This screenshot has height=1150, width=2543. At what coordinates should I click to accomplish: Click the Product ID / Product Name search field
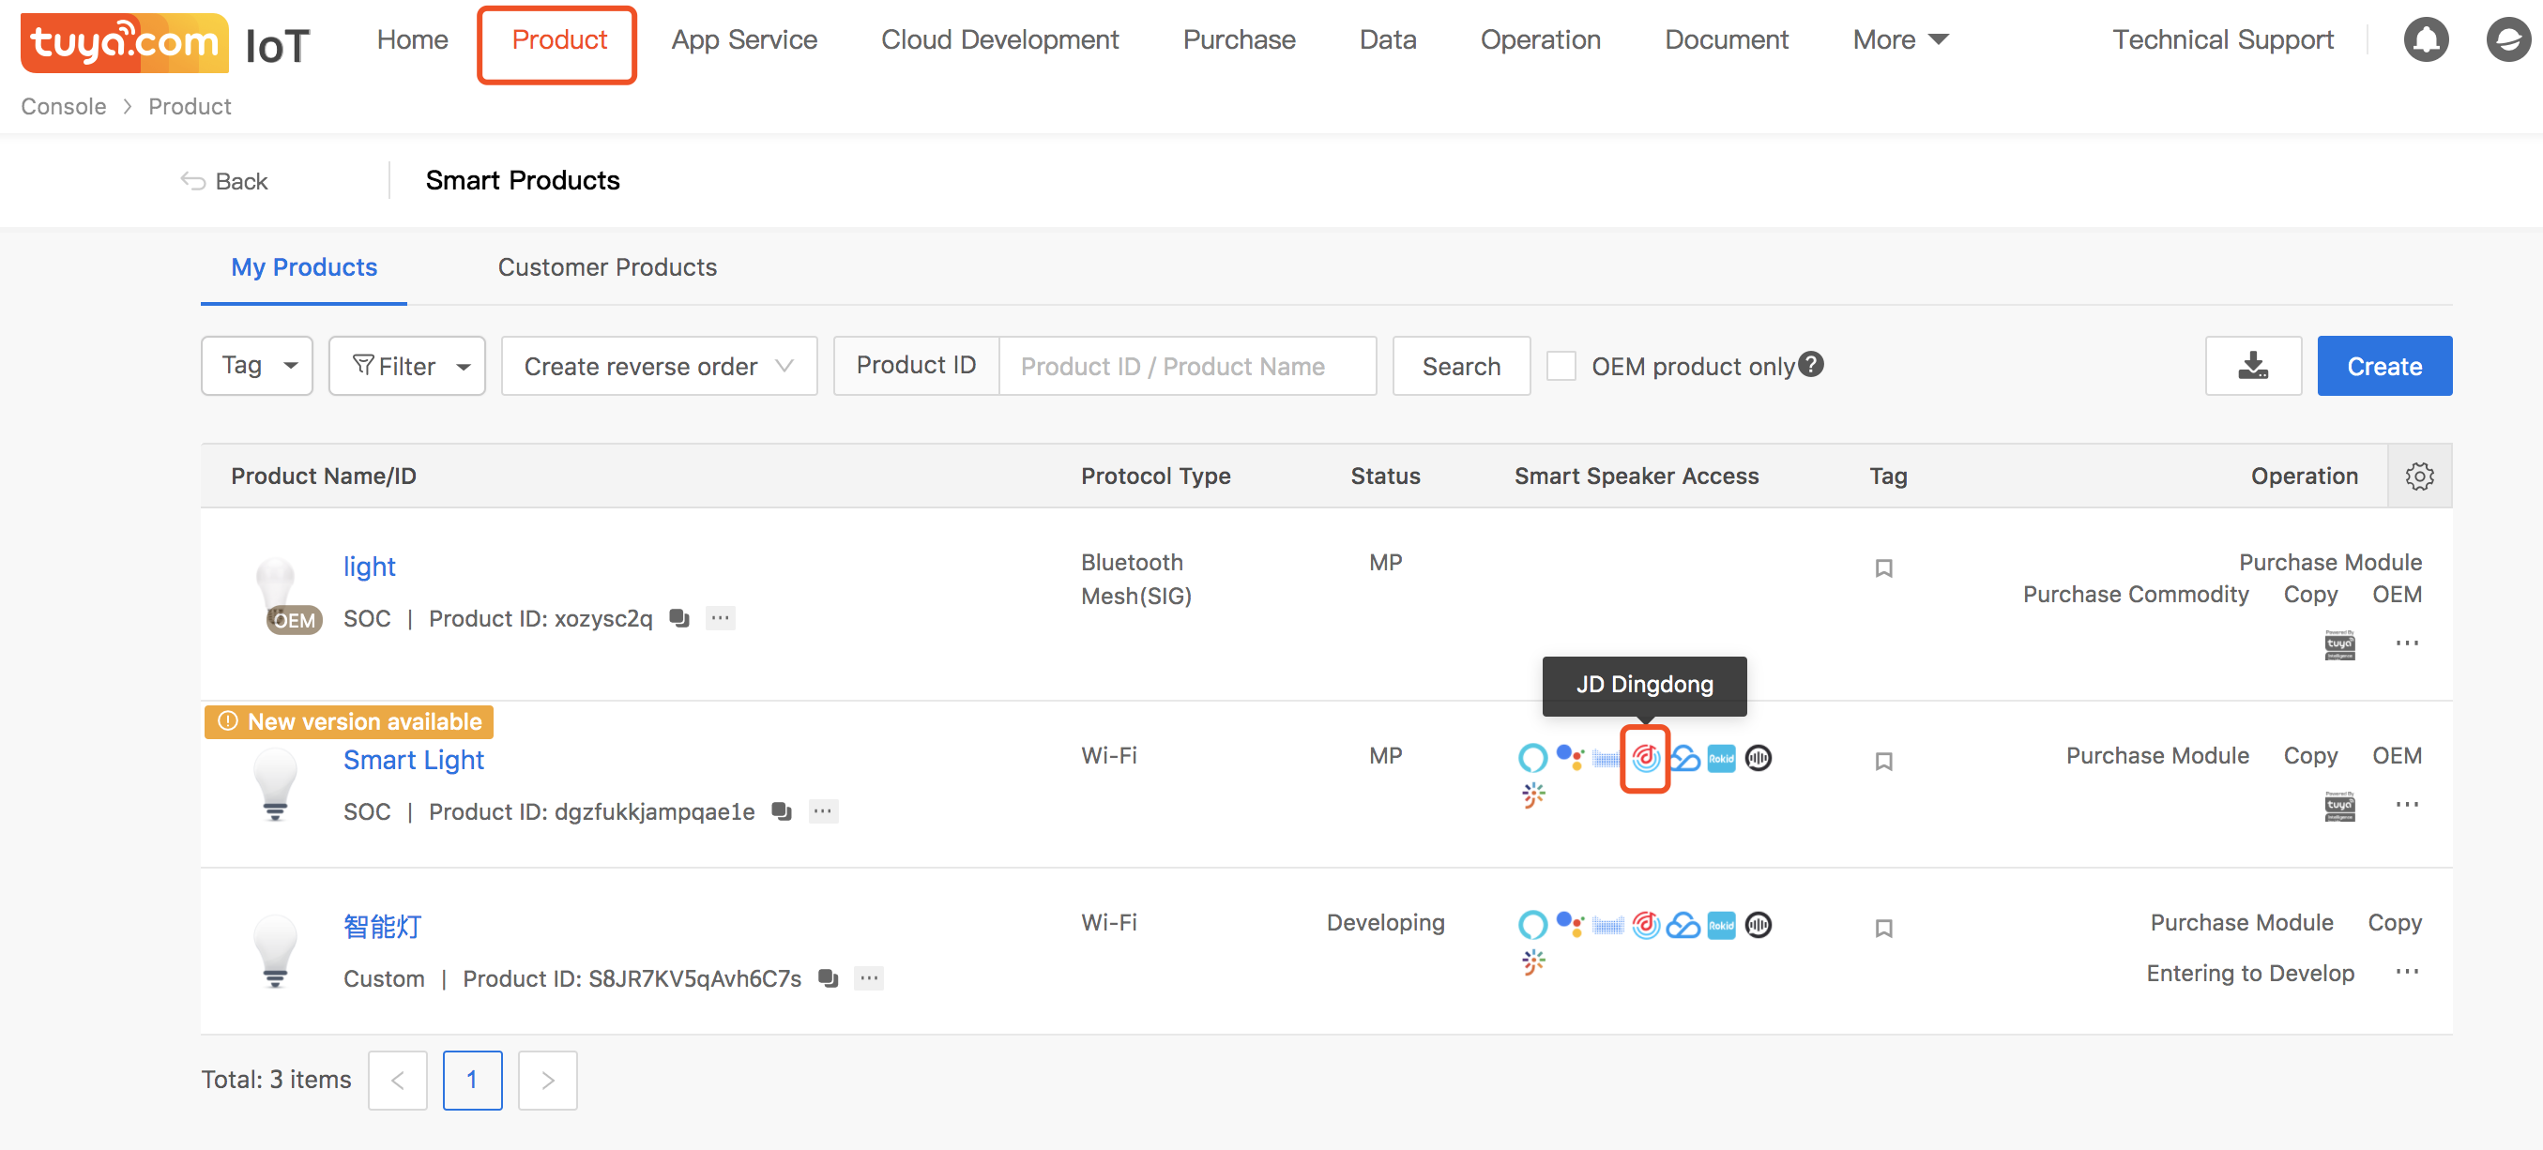pos(1187,366)
